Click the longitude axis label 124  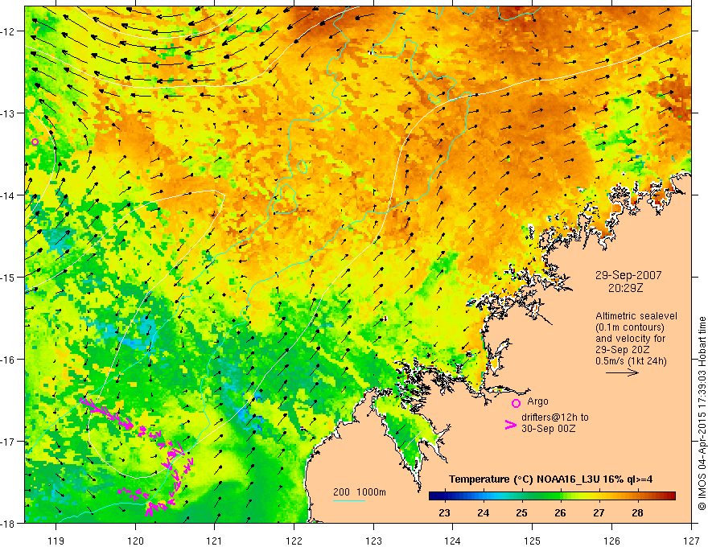(453, 541)
